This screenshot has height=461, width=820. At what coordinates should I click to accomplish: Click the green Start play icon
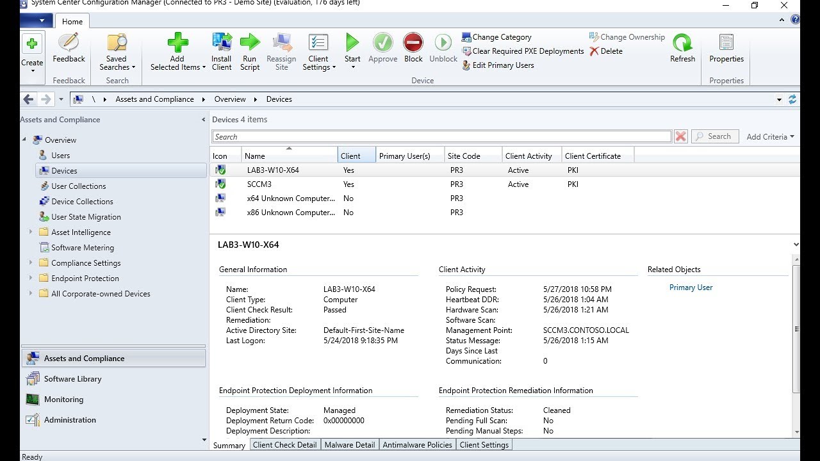[x=352, y=43]
